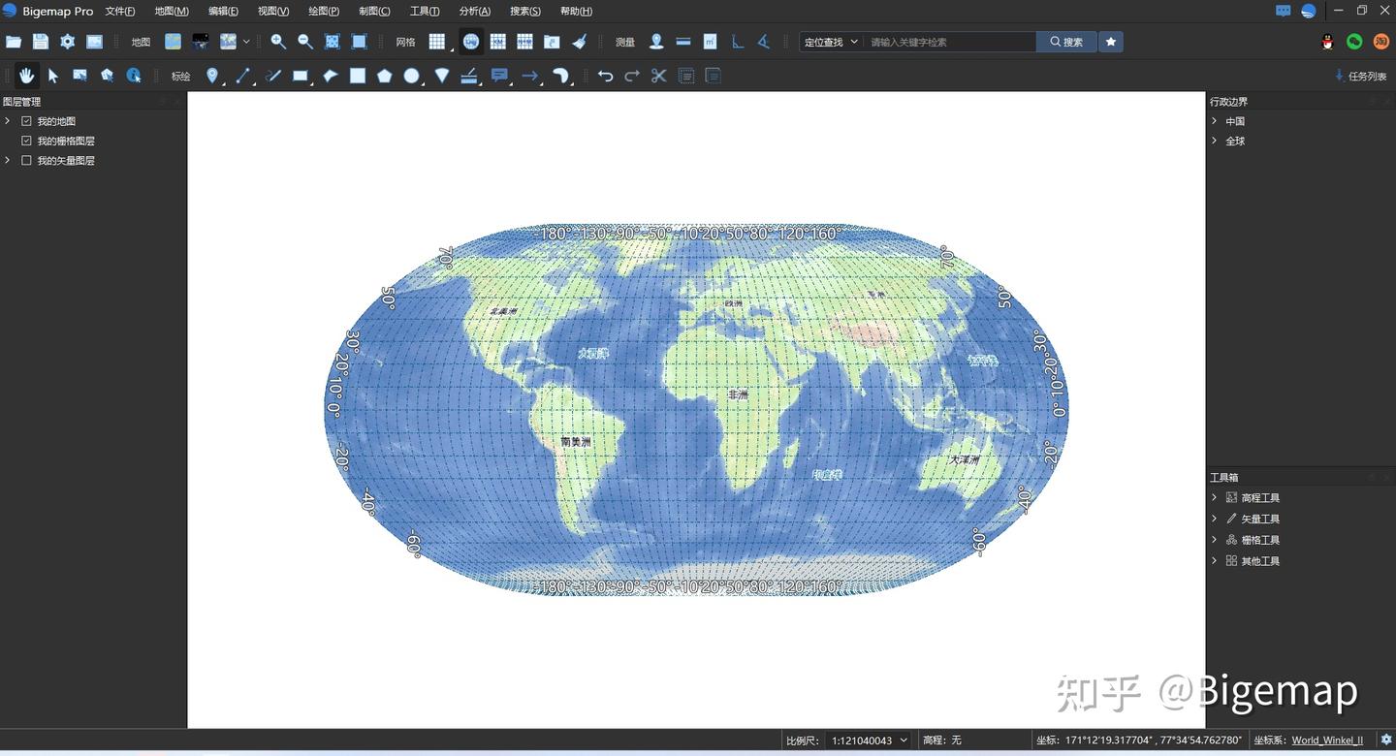Screen dimensions: 1396x756
Task: Select the pan hand tool
Action: (x=26, y=76)
